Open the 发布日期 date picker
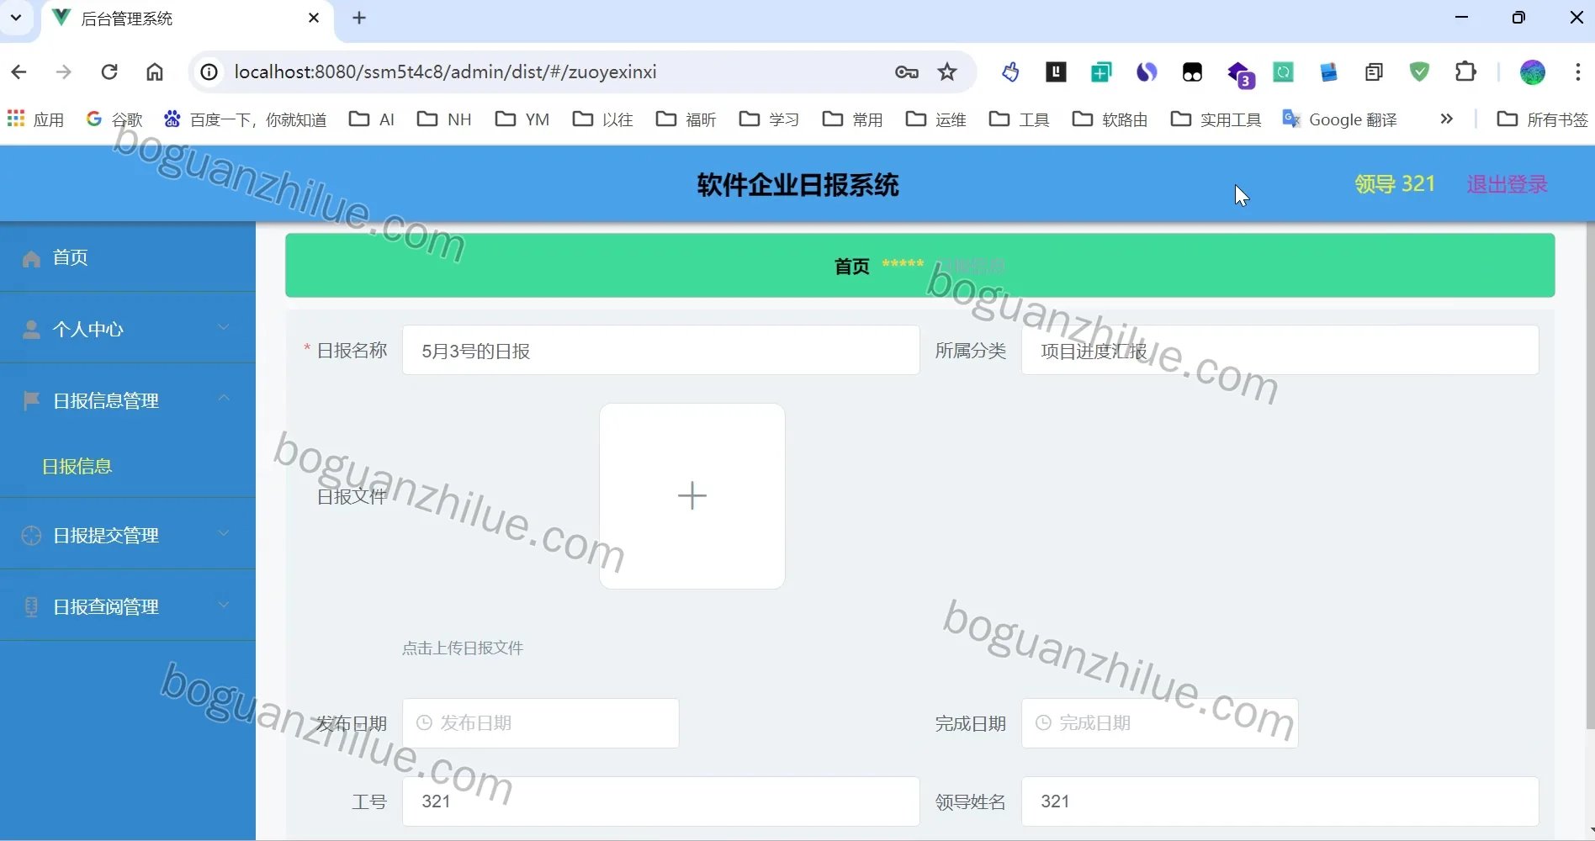This screenshot has height=841, width=1595. pyautogui.click(x=540, y=723)
